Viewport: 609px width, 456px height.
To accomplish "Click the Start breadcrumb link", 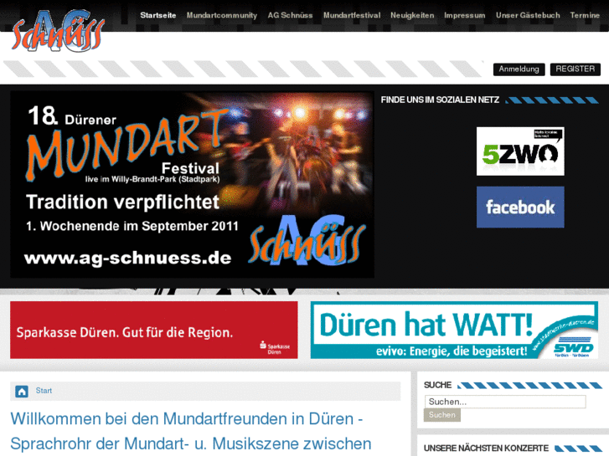I will [x=44, y=391].
